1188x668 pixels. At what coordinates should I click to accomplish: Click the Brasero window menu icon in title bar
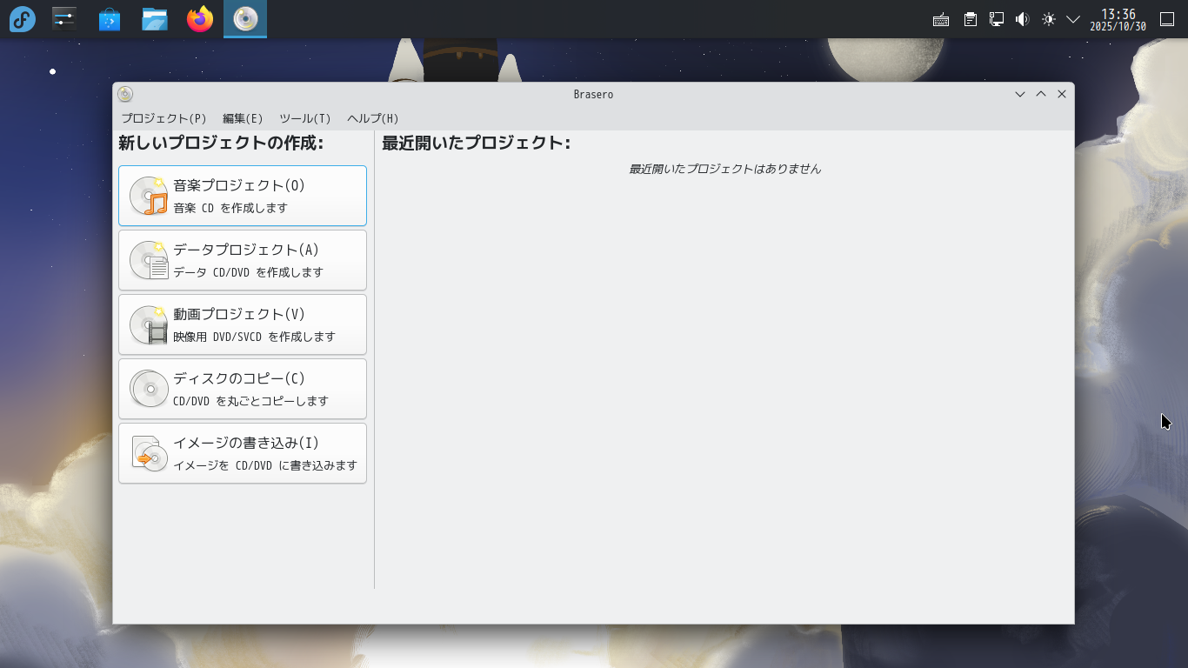point(125,94)
